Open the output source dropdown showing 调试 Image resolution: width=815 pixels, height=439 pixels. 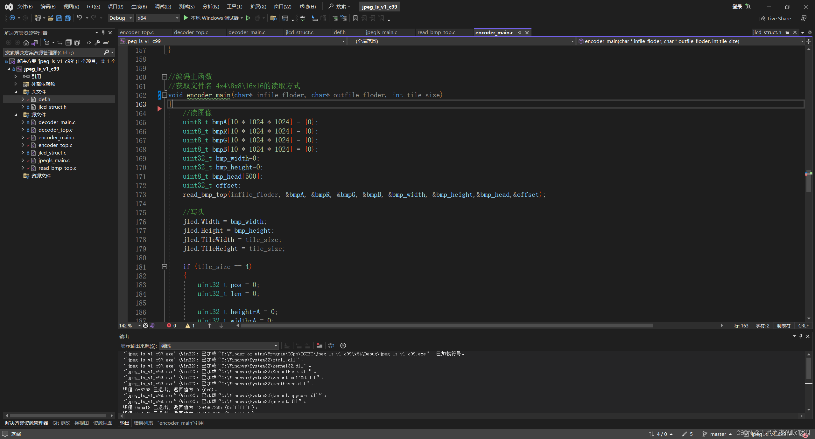[x=219, y=346]
